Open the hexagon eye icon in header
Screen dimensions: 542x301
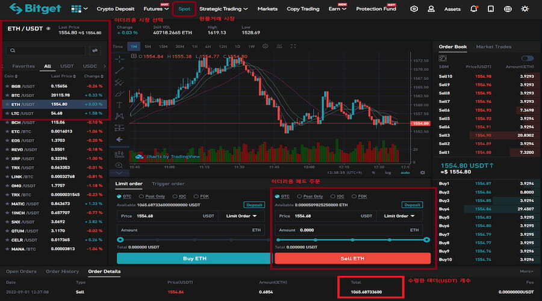coord(414,9)
